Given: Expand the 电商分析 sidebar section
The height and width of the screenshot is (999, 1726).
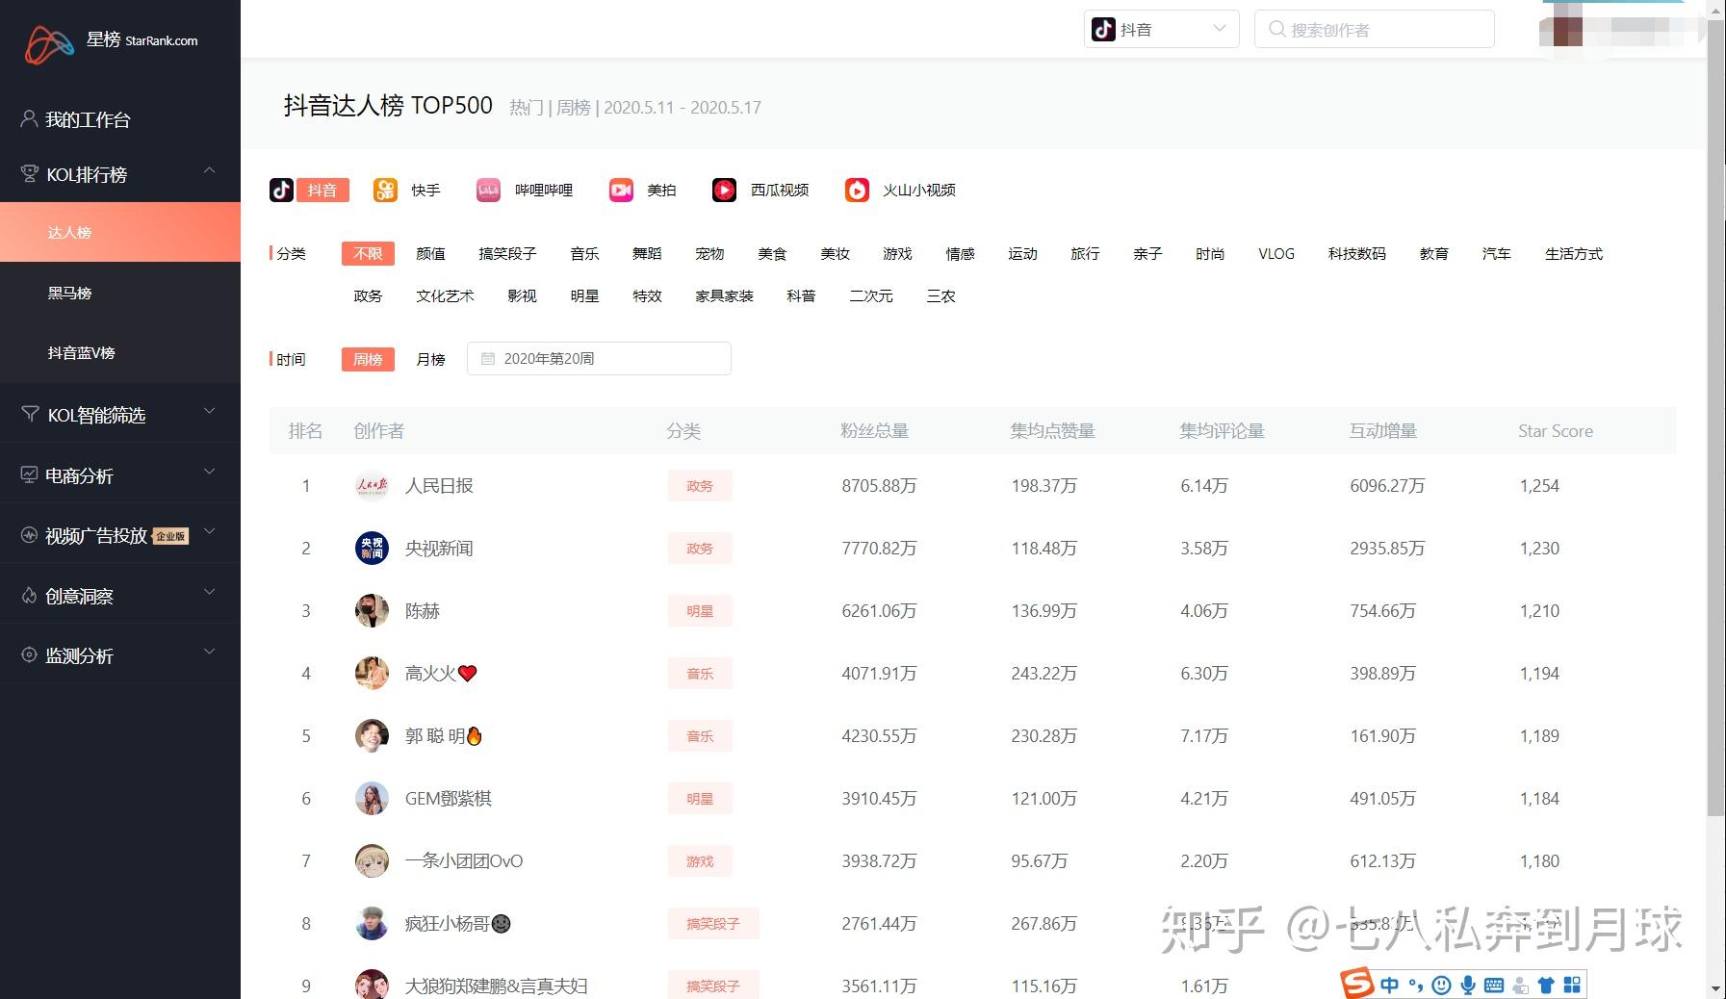Looking at the screenshot, I should [x=120, y=475].
